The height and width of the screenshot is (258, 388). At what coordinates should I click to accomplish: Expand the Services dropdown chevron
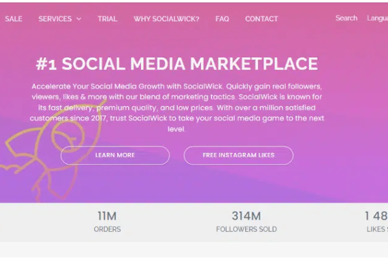(79, 19)
